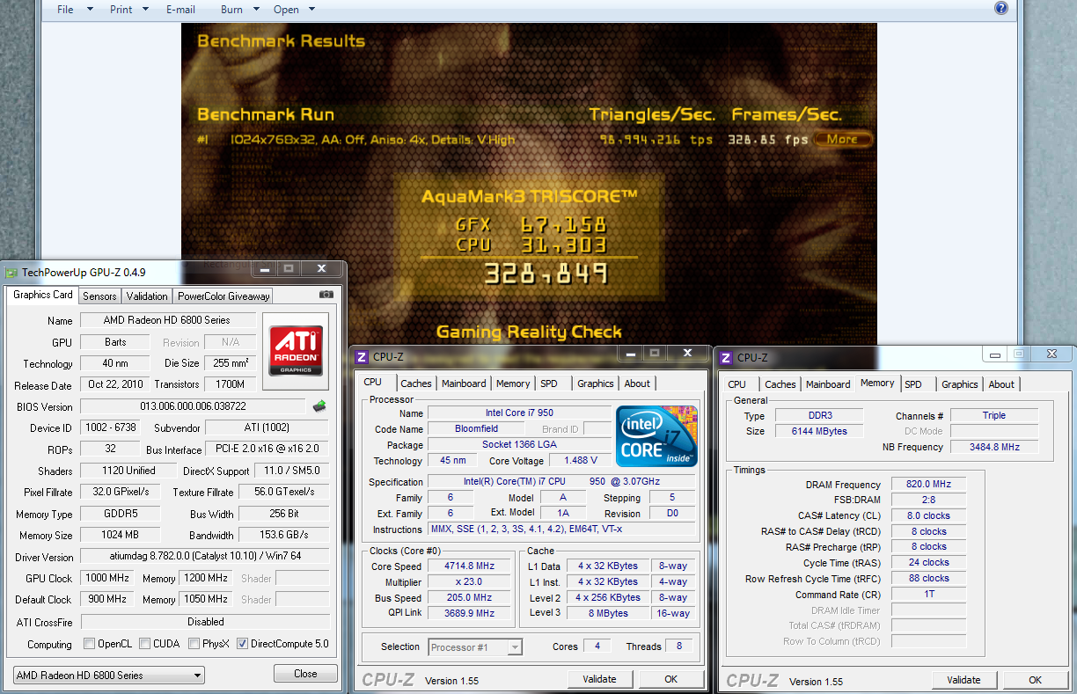Open the Open menu dropdown
The height and width of the screenshot is (694, 1077).
(296, 9)
